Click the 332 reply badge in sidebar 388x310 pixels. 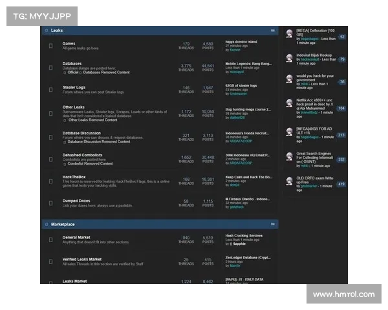tap(341, 160)
